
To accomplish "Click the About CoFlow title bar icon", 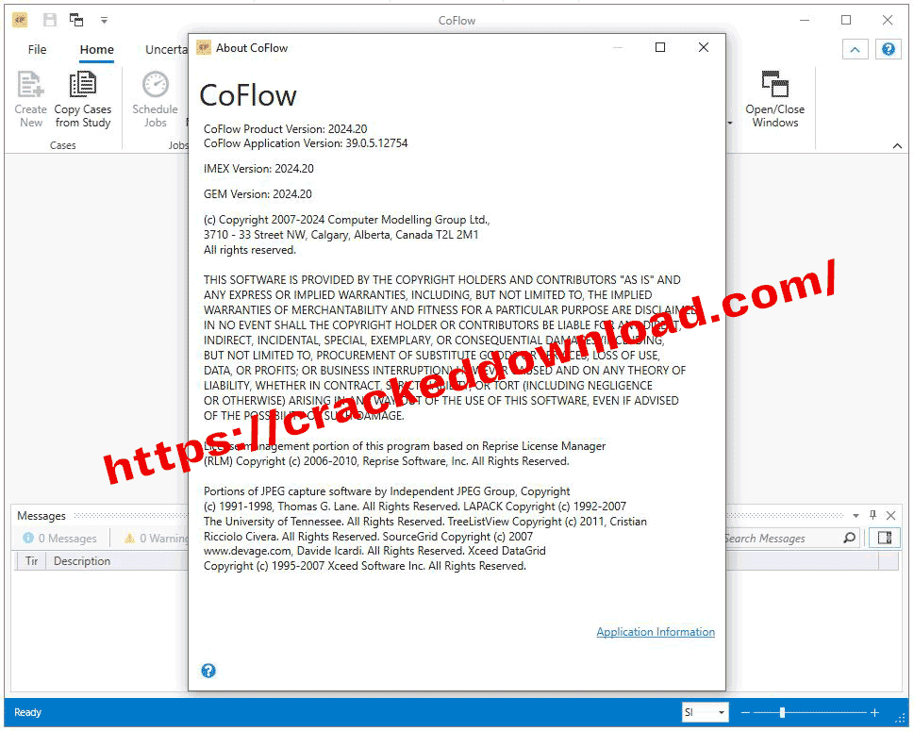I will coord(204,47).
